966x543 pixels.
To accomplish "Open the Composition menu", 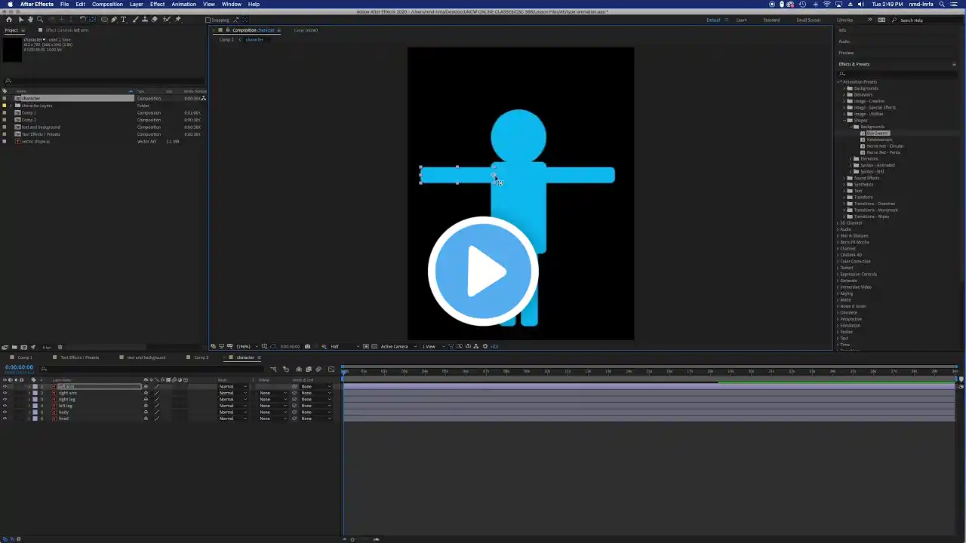I will (107, 4).
